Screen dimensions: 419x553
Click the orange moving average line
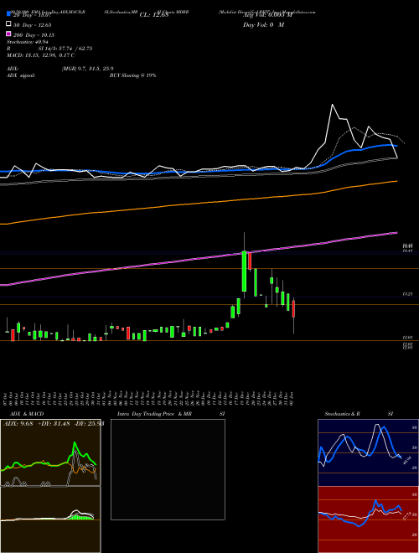(199, 203)
